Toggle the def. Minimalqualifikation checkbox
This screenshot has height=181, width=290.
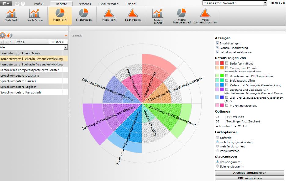(217, 52)
